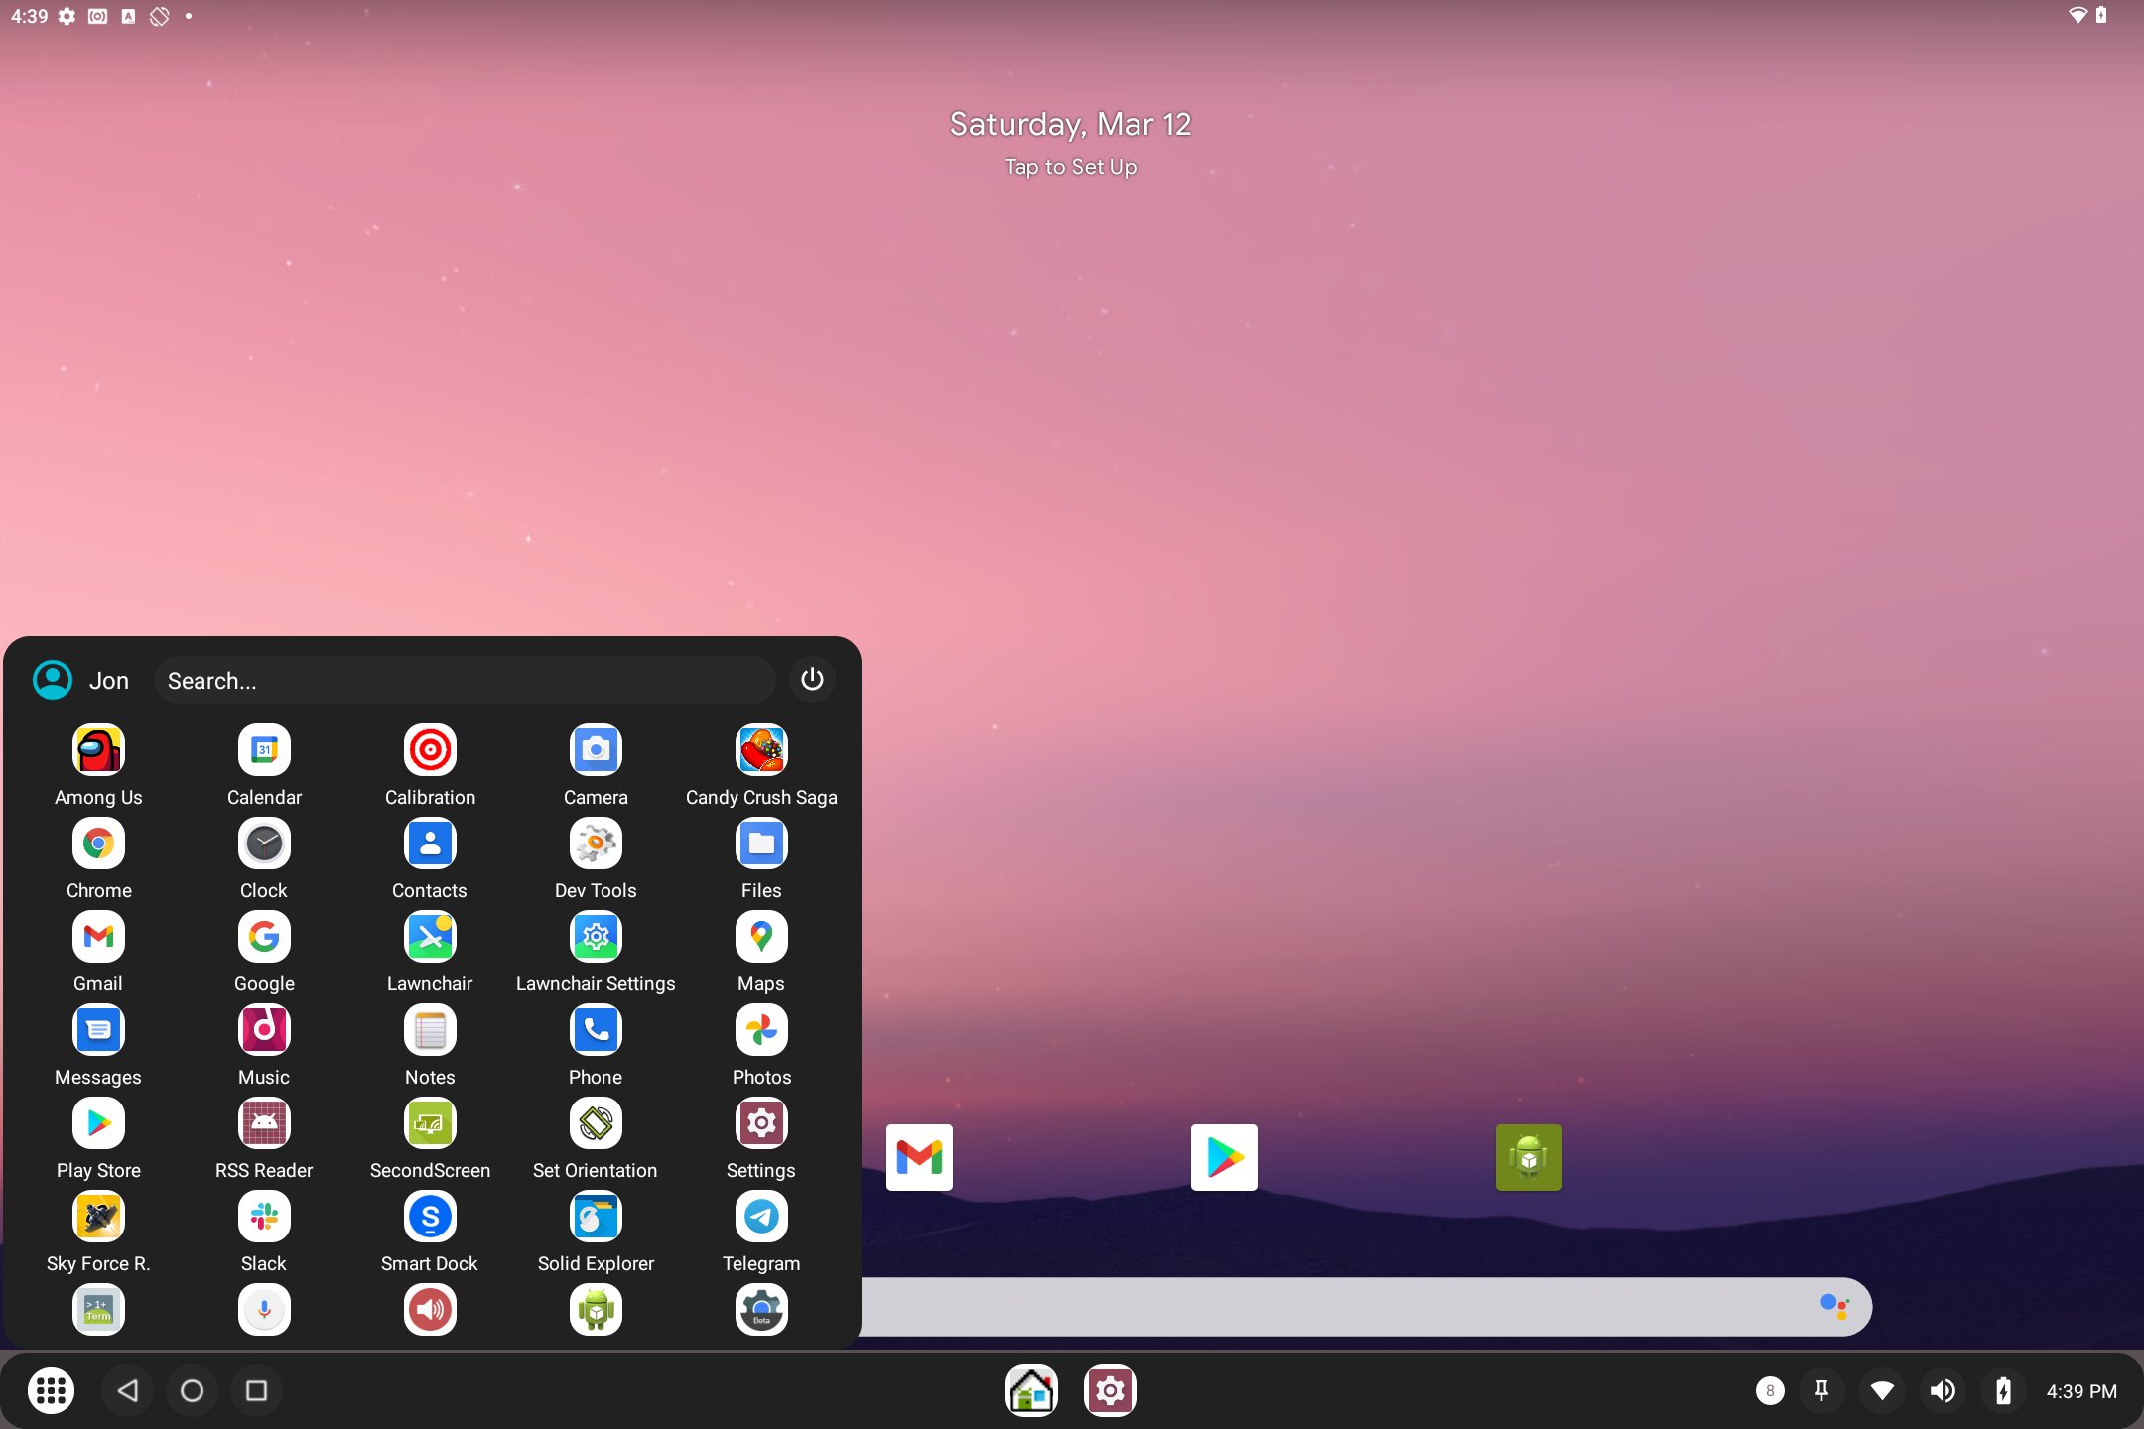Open SecondScreen

click(x=430, y=1122)
